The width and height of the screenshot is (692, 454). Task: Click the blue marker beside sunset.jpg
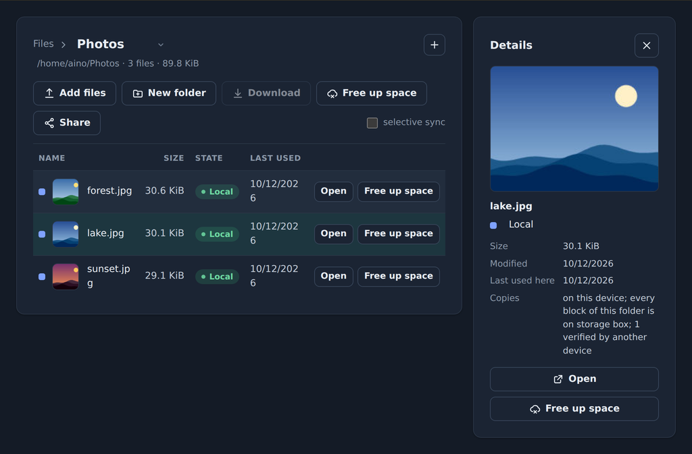pyautogui.click(x=42, y=277)
